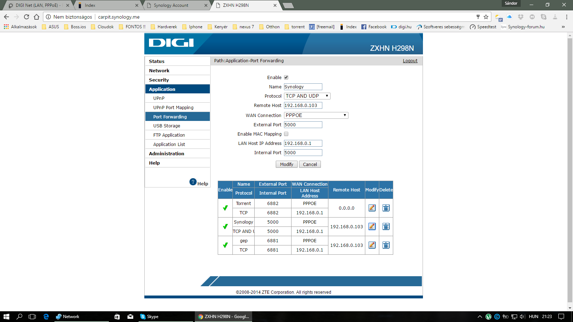This screenshot has width=573, height=322.
Task: View site security information icon
Action: click(x=48, y=17)
